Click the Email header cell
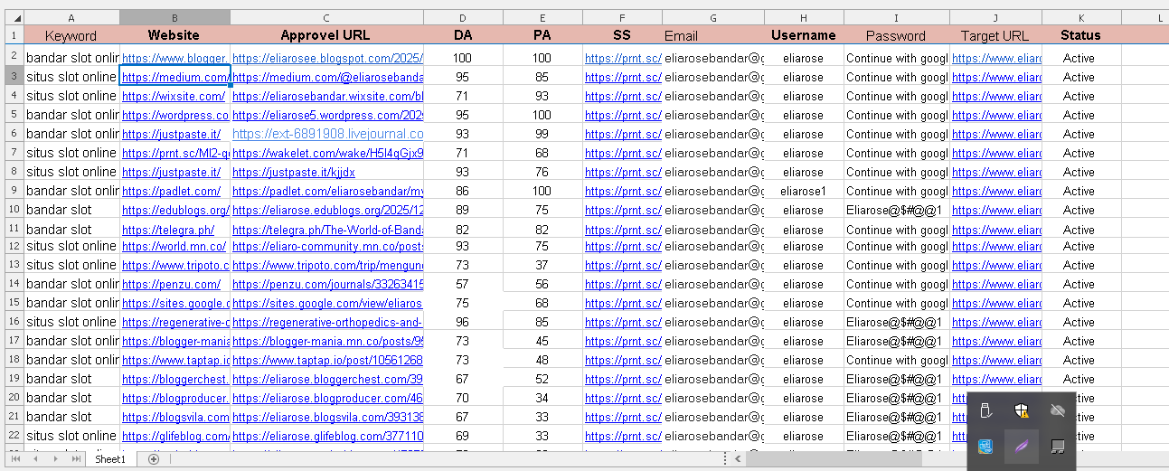Screen dimensions: 1169x471 713,36
